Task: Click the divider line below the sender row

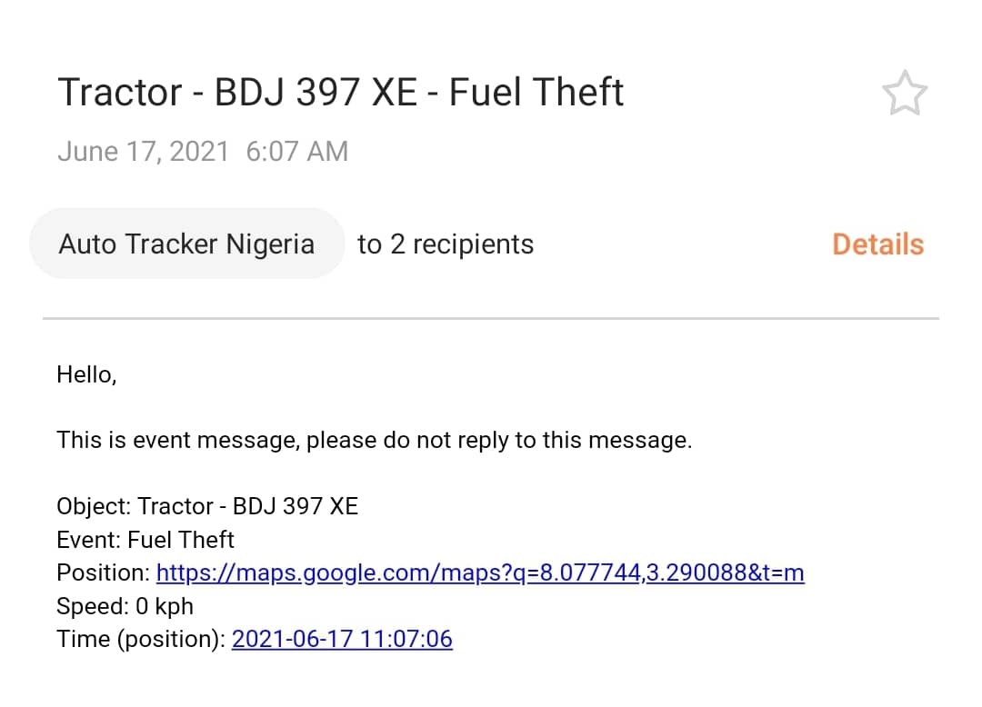Action: [491, 319]
